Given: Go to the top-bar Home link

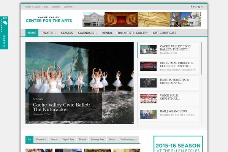Looking at the screenshot, I should coord(28,7).
